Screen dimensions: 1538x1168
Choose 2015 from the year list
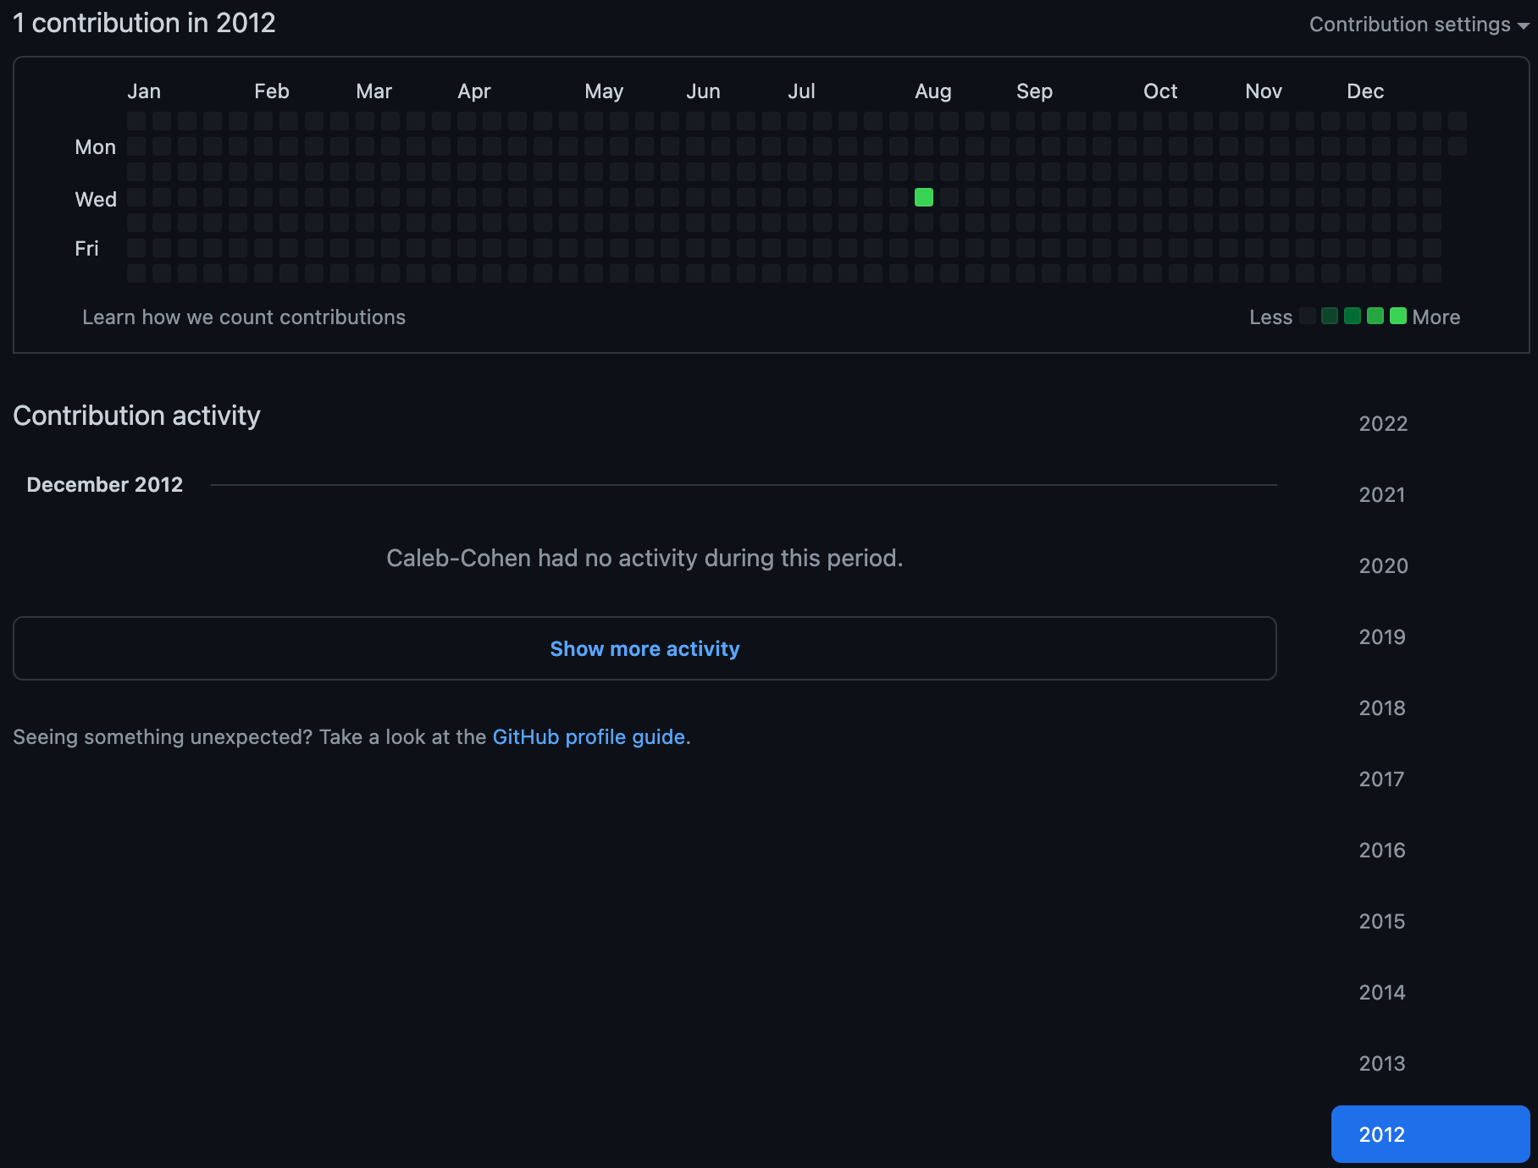(x=1382, y=922)
